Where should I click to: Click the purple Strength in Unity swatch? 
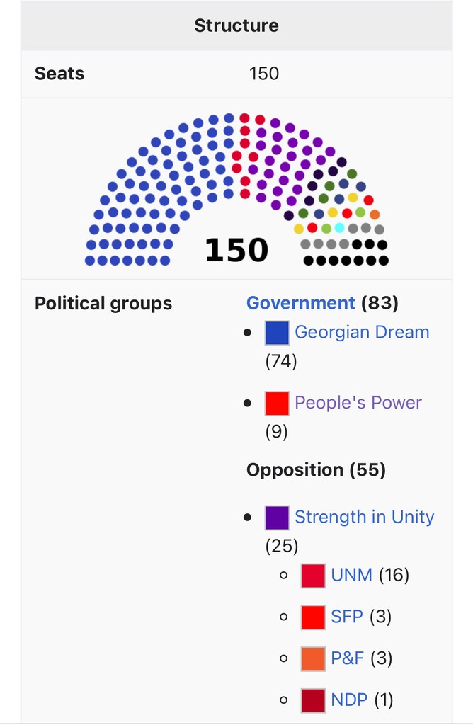(277, 518)
